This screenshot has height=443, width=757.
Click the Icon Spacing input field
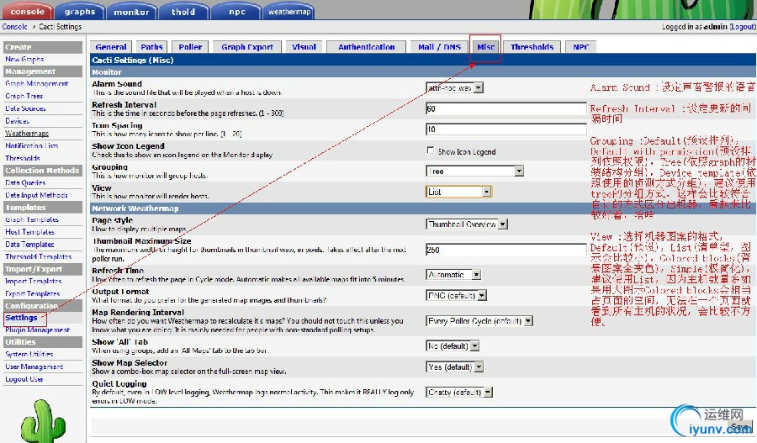click(506, 129)
